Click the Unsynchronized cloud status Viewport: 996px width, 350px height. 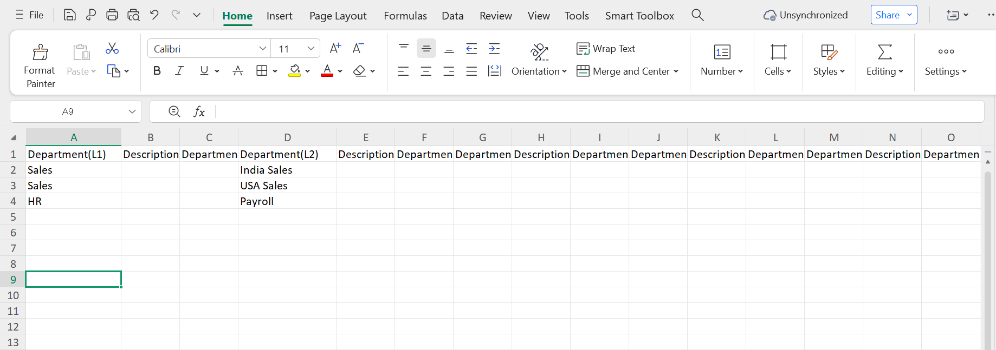(805, 15)
